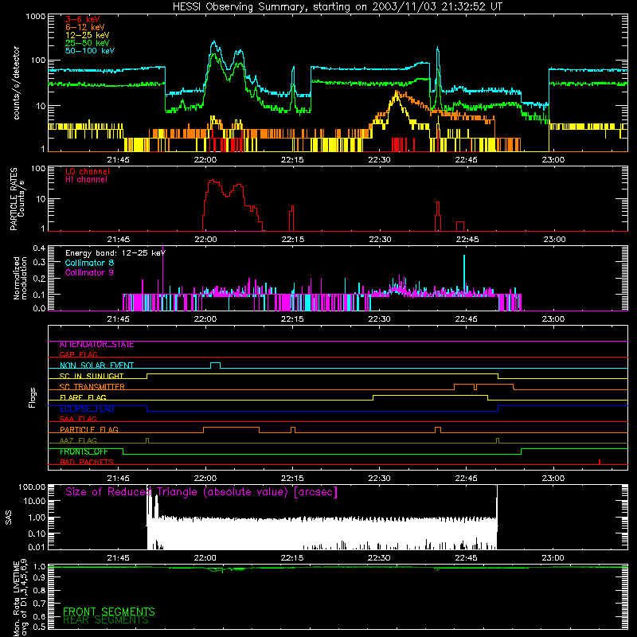Click '0.9' on the livetime axis

(39, 578)
